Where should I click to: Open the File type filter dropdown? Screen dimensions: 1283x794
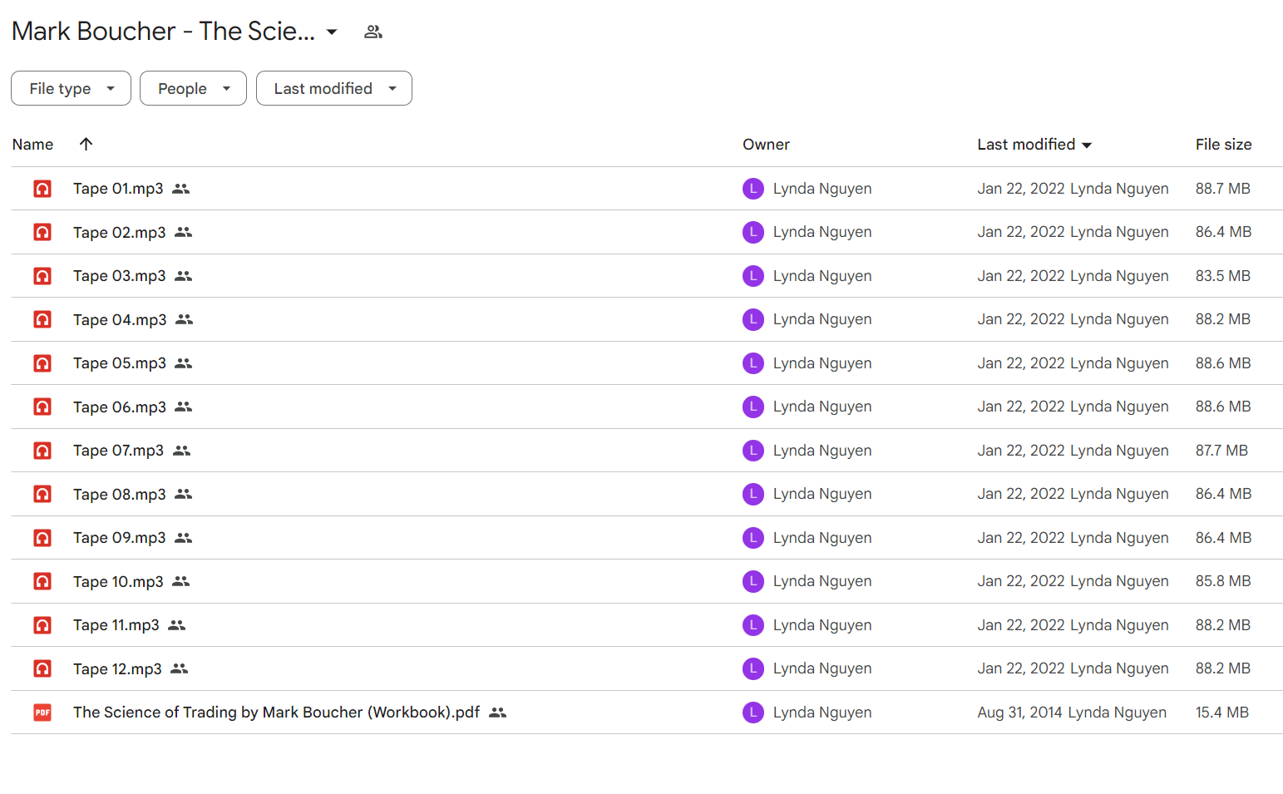click(x=71, y=88)
